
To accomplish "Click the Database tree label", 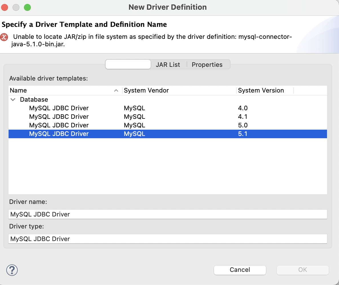I will [x=34, y=100].
